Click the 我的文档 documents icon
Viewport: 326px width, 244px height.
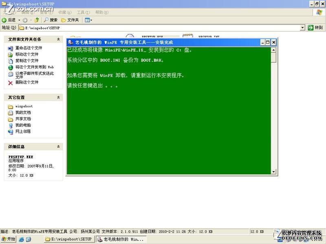coord(11,113)
